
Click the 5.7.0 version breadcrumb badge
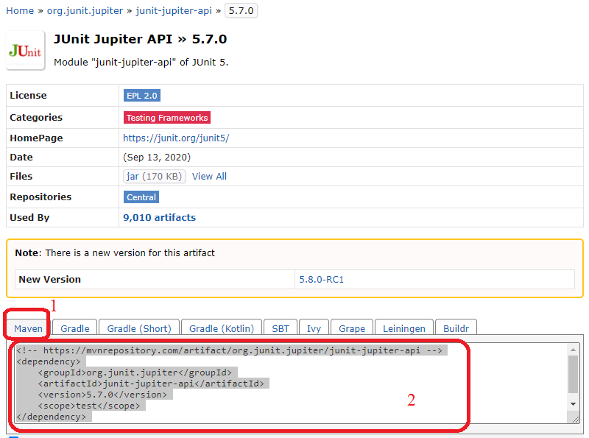coord(241,10)
